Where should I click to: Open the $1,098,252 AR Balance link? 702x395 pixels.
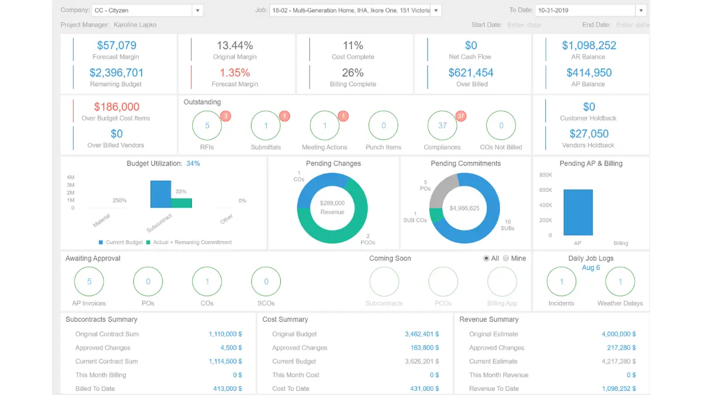(x=589, y=46)
